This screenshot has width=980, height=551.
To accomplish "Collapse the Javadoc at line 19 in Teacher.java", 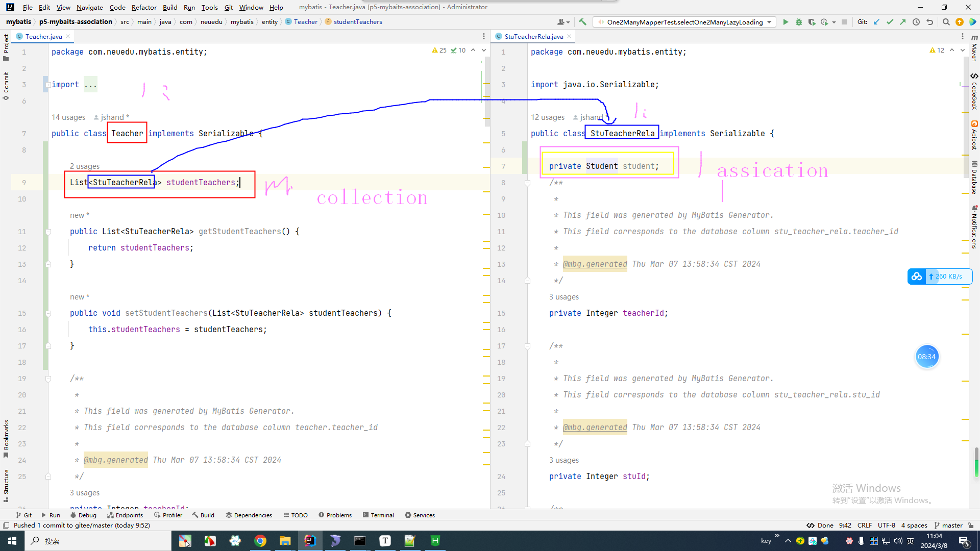I will click(x=48, y=379).
